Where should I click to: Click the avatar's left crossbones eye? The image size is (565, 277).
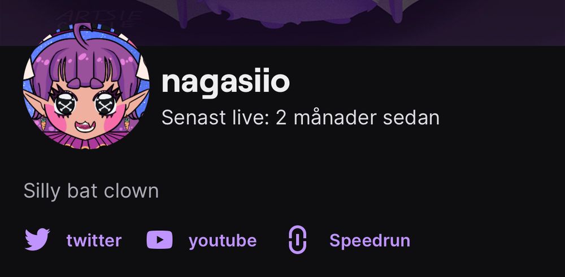(65, 104)
